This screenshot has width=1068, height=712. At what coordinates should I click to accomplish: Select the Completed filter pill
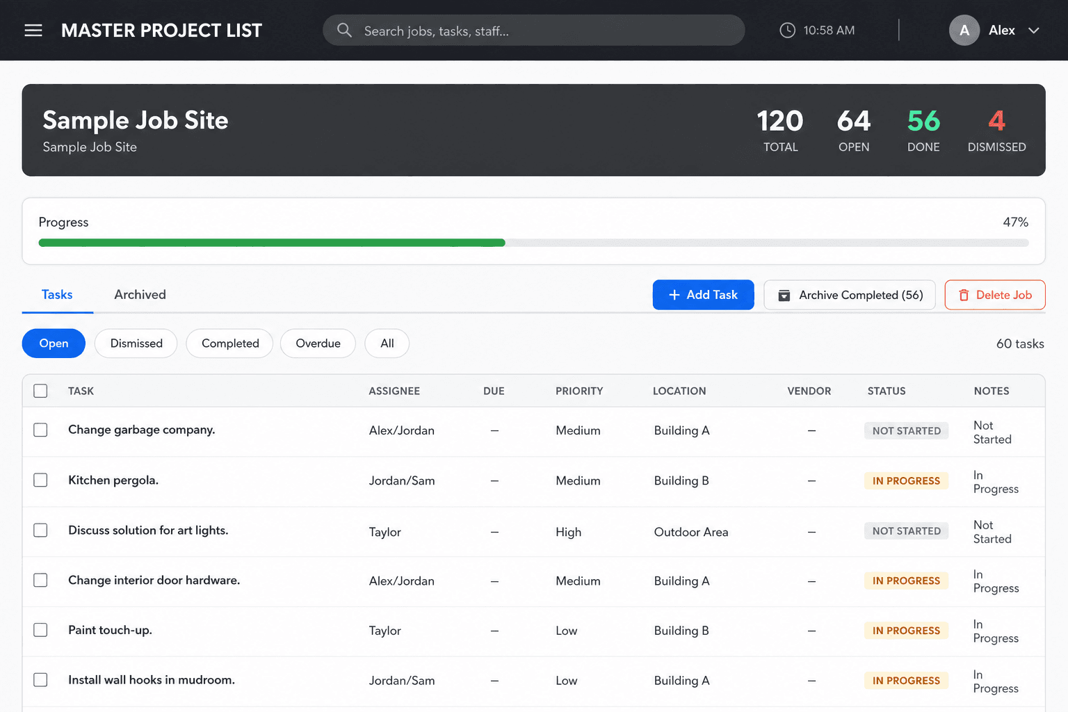(x=230, y=343)
